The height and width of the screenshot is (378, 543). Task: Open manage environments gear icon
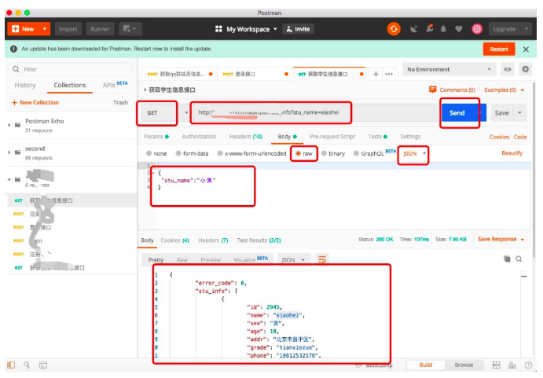coord(526,69)
